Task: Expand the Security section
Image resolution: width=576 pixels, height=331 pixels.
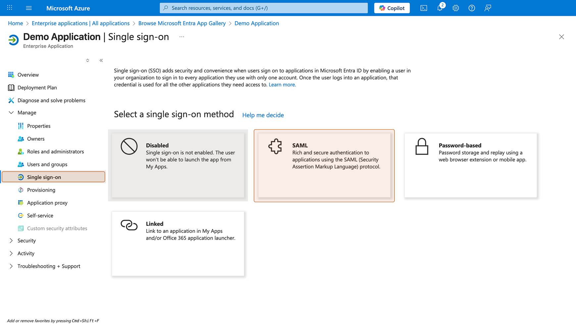Action: [11, 241]
